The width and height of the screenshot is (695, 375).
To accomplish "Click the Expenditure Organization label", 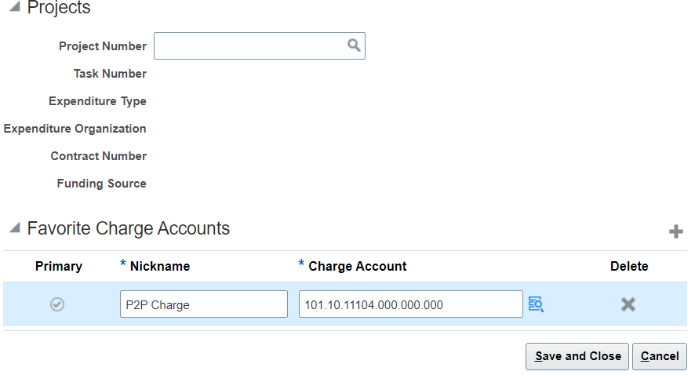I will pyautogui.click(x=75, y=129).
